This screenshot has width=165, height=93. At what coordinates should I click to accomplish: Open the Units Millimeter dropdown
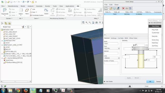tap(119, 58)
